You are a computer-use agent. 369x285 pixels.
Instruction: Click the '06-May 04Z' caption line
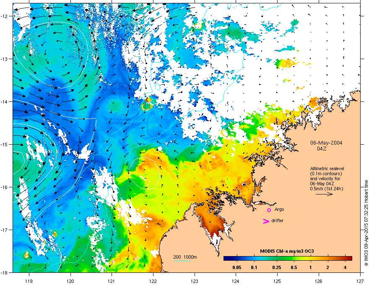(322, 184)
